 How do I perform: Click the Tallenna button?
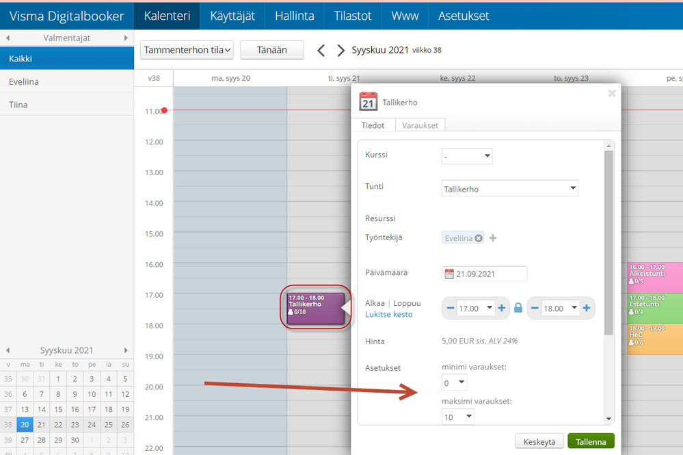(x=591, y=441)
